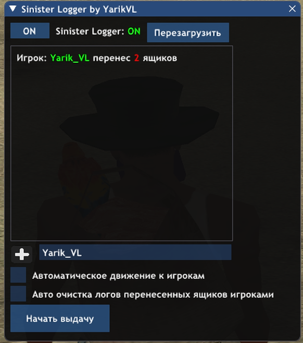Image resolution: width=303 pixels, height=343 pixels.
Task: Select the Игрок log entry line
Action: (x=97, y=58)
